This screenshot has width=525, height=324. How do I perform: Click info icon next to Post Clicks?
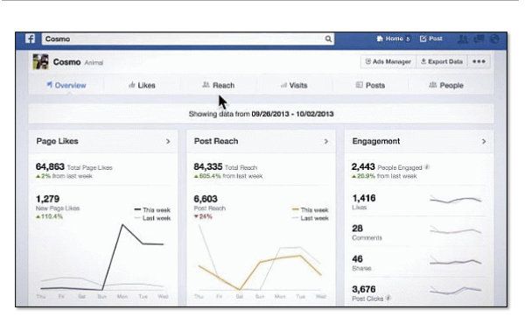coord(388,298)
